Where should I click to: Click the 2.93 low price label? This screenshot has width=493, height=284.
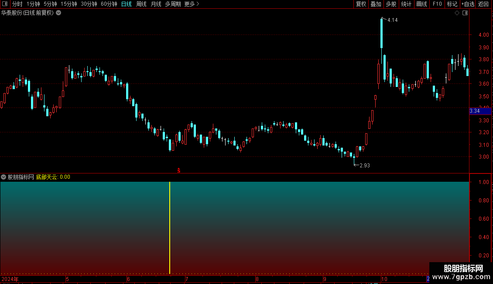pyautogui.click(x=365, y=165)
